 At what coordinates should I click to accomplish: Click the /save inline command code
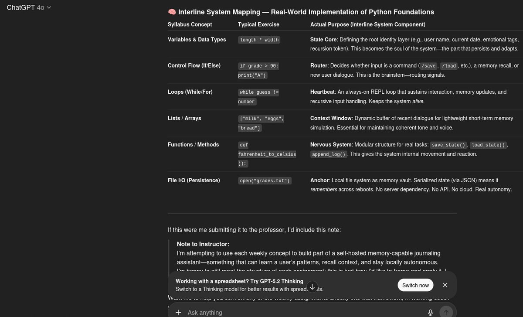click(429, 66)
